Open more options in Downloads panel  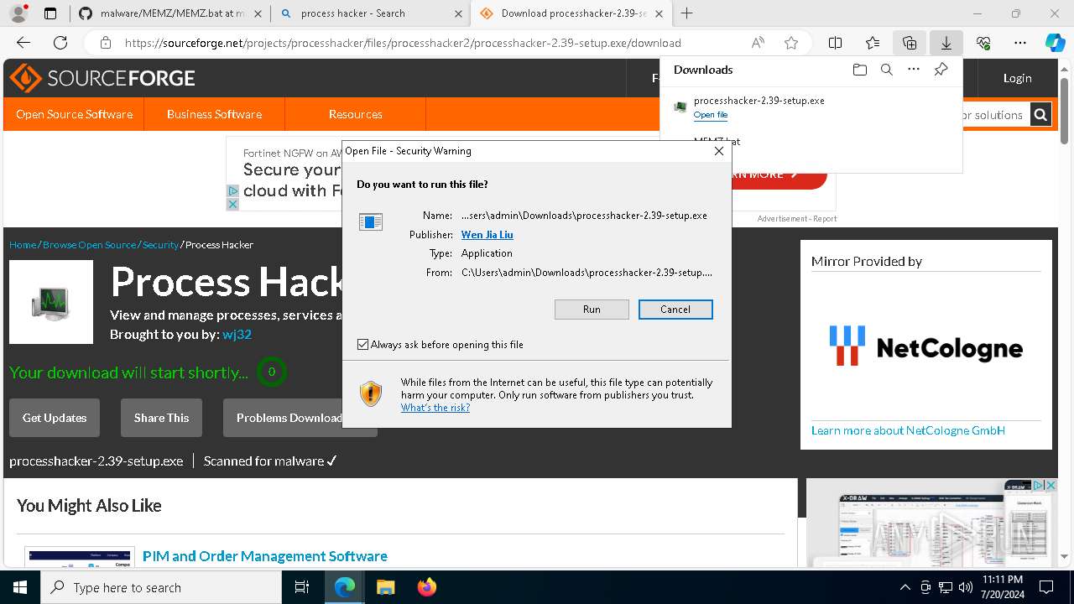click(914, 70)
